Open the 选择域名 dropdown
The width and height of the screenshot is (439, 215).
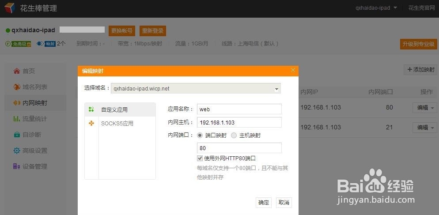(x=196, y=88)
